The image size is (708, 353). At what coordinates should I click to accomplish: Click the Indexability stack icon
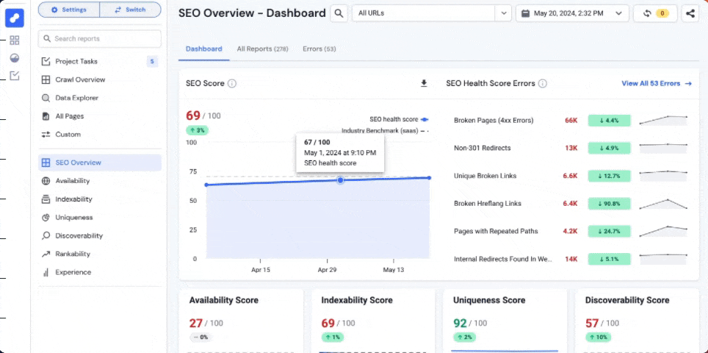46,199
